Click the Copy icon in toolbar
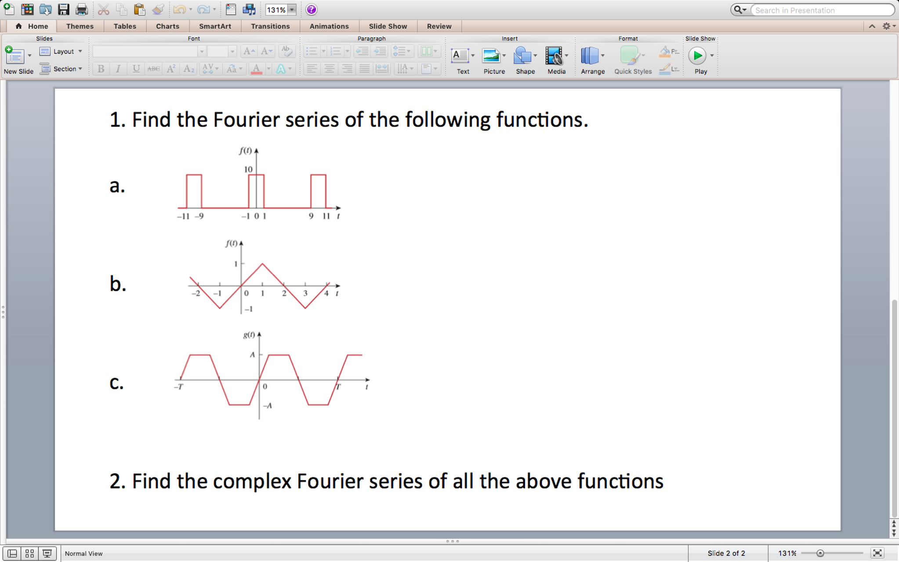The height and width of the screenshot is (562, 899). tap(122, 9)
